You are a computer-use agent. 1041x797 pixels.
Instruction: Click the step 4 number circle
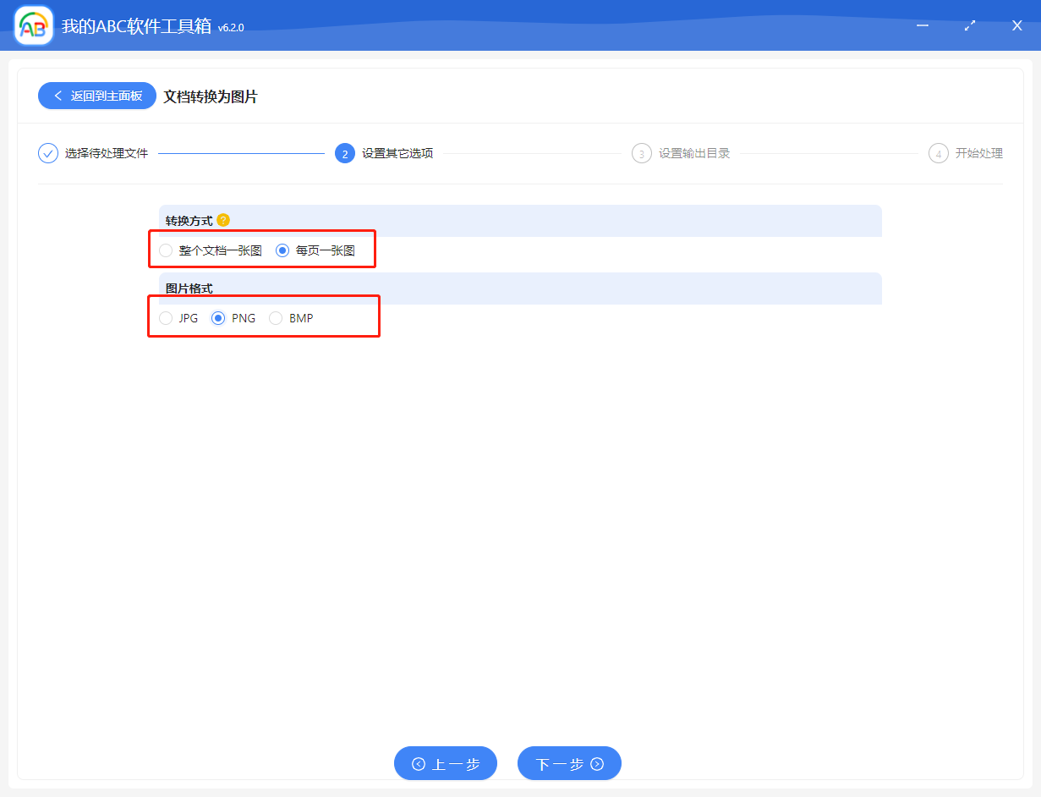click(938, 153)
